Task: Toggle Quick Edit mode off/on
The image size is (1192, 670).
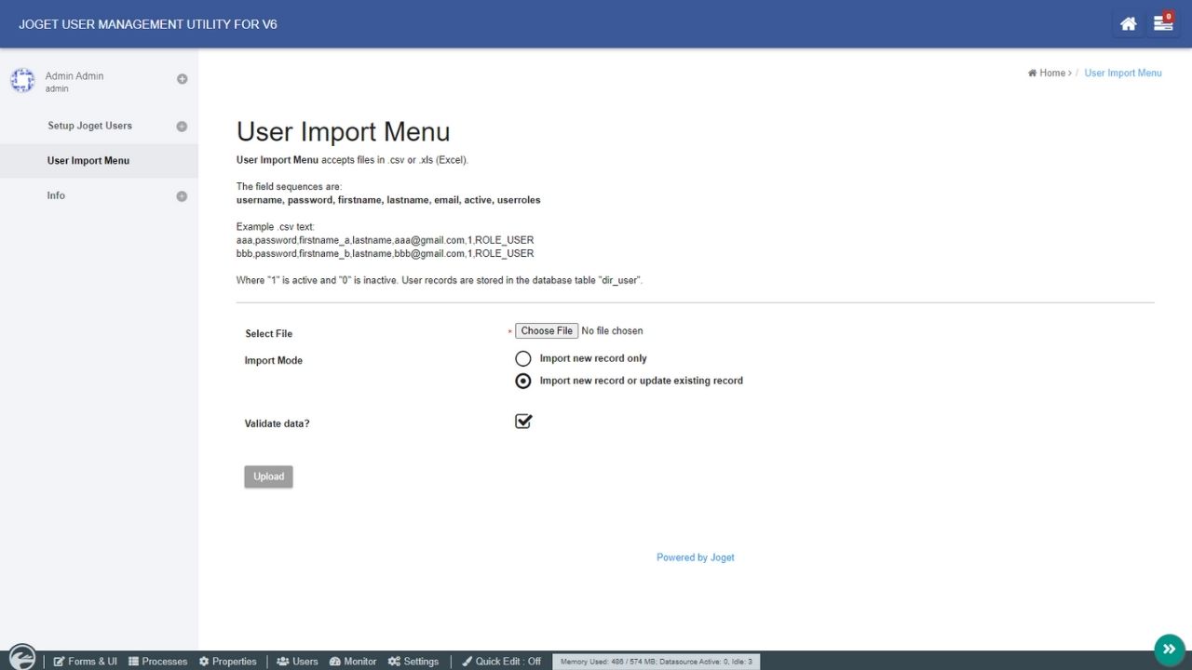Action: pyautogui.click(x=501, y=662)
